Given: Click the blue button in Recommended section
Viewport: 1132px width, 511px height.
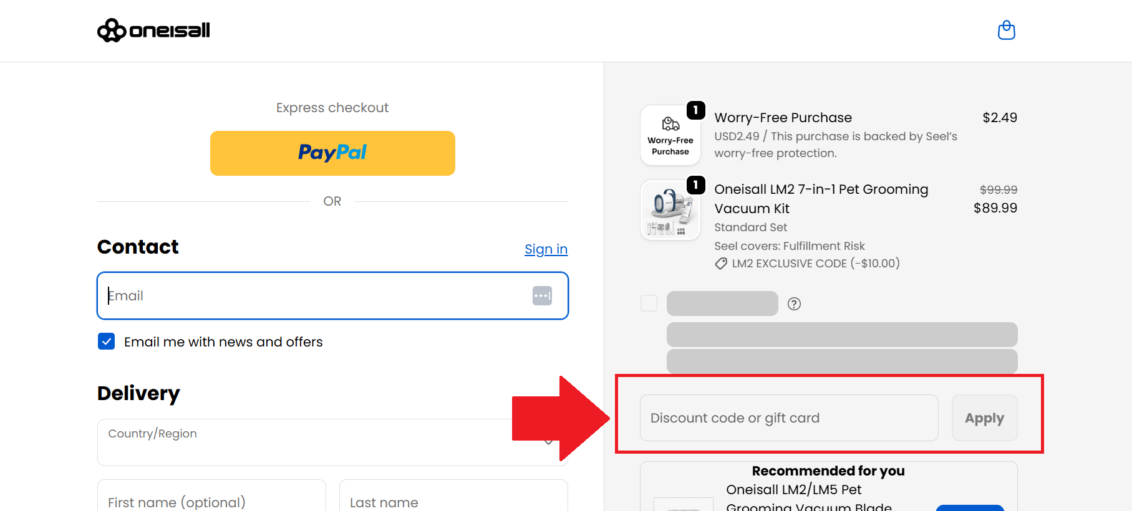Looking at the screenshot, I should click(x=970, y=507).
